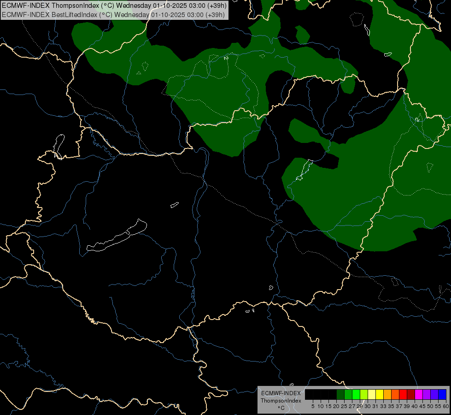Screen dimensions: 451x415
Task: Click the legend scale value 10
Action: coord(321,406)
